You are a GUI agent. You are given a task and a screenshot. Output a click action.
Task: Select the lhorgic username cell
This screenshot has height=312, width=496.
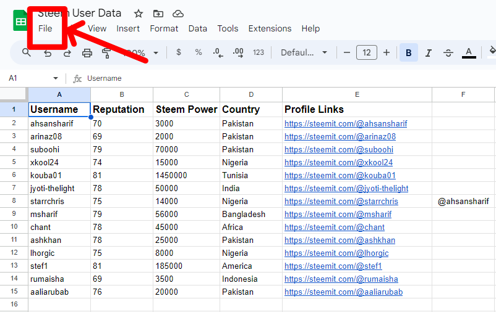click(x=59, y=253)
